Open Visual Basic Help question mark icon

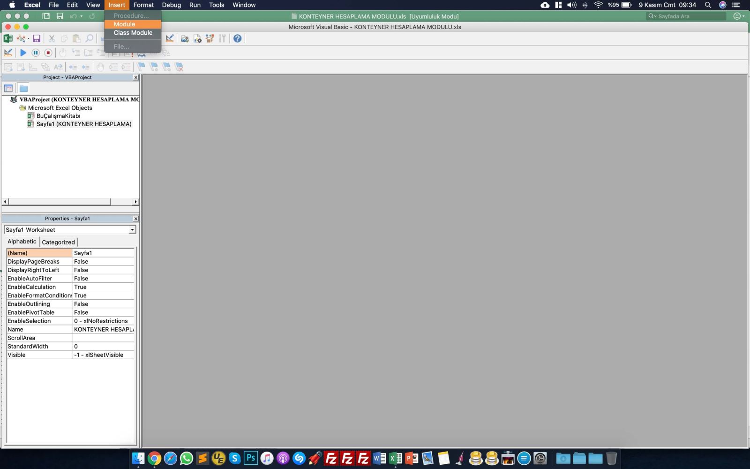(237, 38)
